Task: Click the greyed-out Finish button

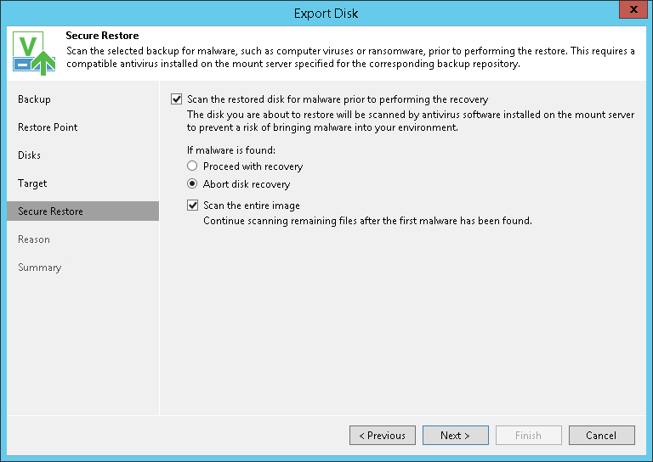Action: point(528,436)
